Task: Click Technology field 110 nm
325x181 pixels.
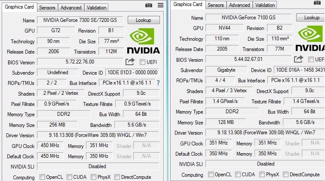Action: coord(222,39)
